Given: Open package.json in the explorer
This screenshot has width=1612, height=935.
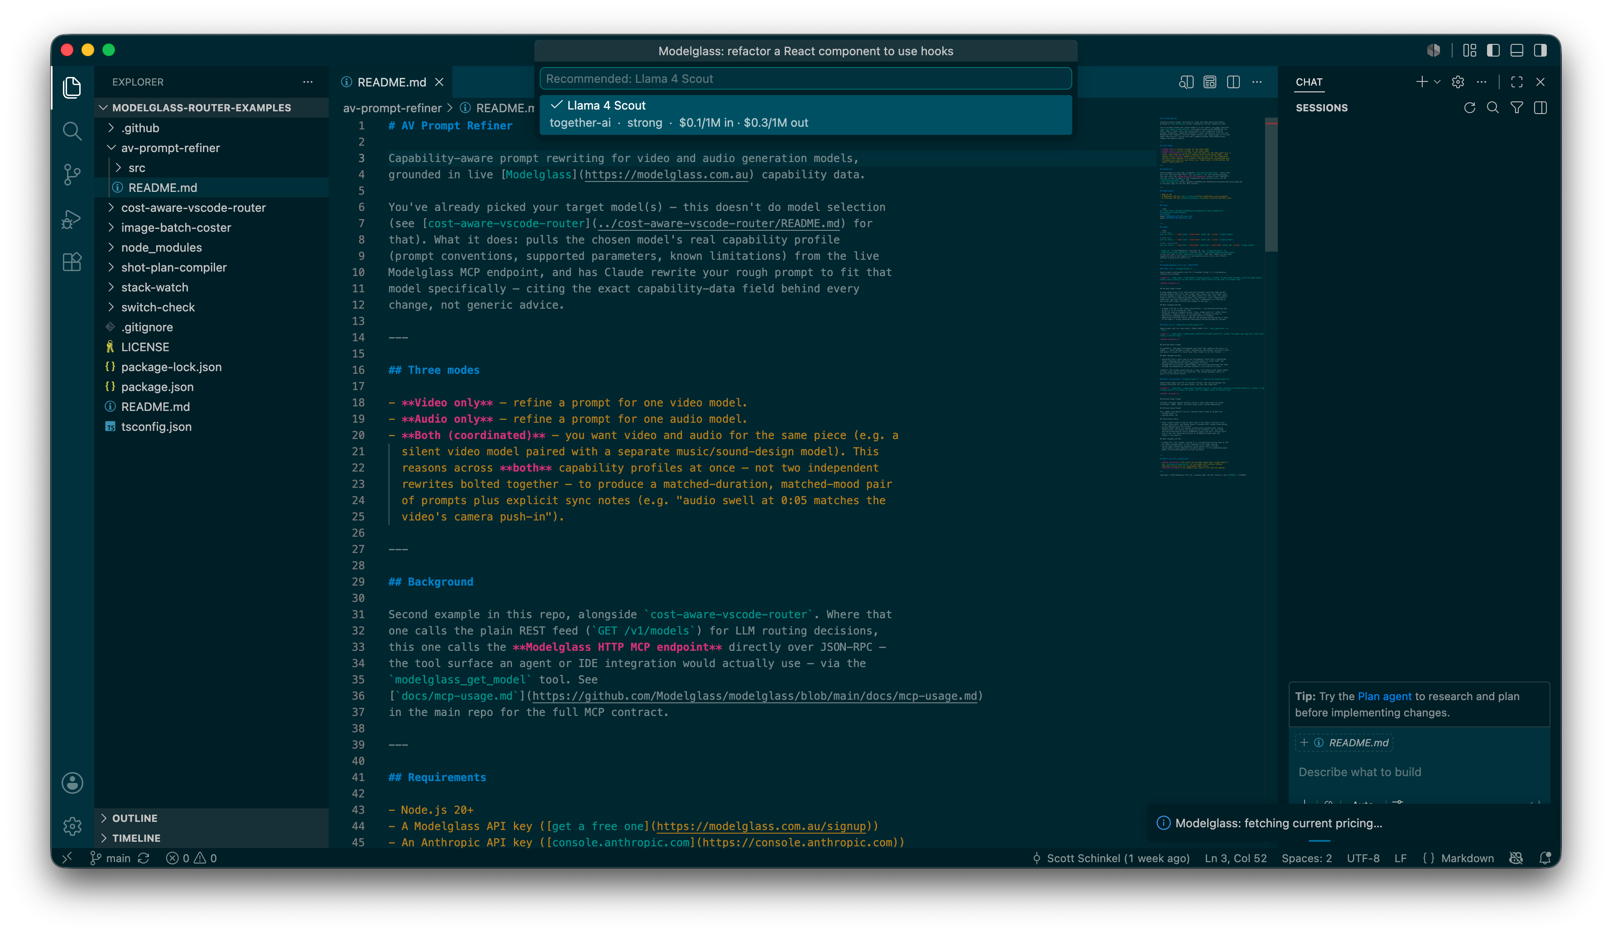Looking at the screenshot, I should 211,386.
